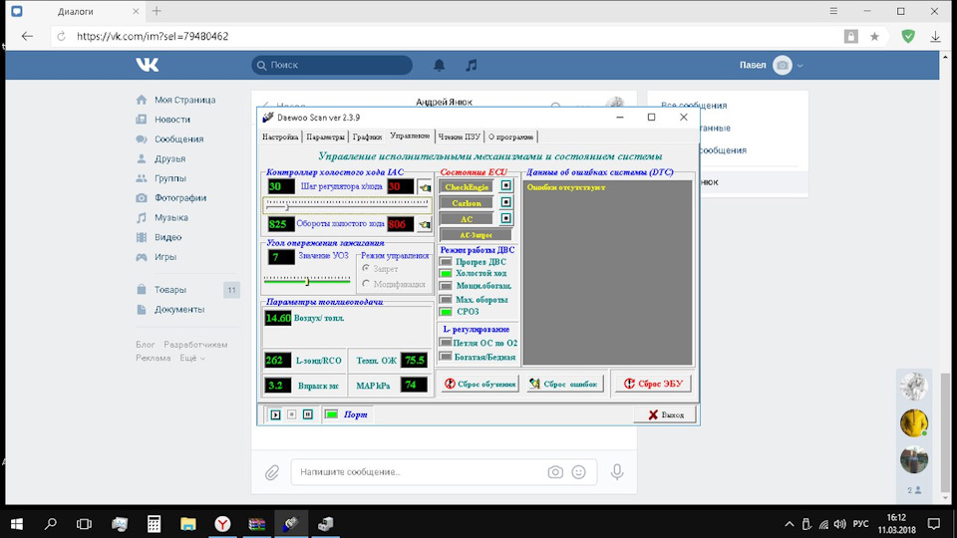Image resolution: width=957 pixels, height=538 pixels.
Task: Open Windows Start menu
Action: coord(17,524)
